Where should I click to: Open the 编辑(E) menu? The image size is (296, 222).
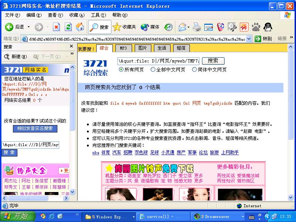[x=34, y=15]
